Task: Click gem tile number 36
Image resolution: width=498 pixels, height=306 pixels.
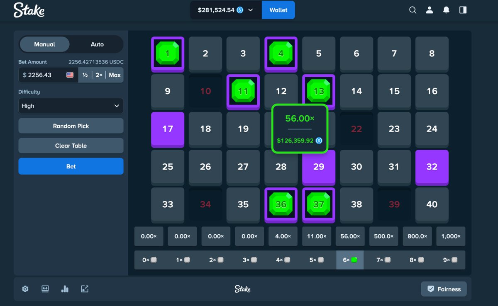Action: pyautogui.click(x=281, y=205)
